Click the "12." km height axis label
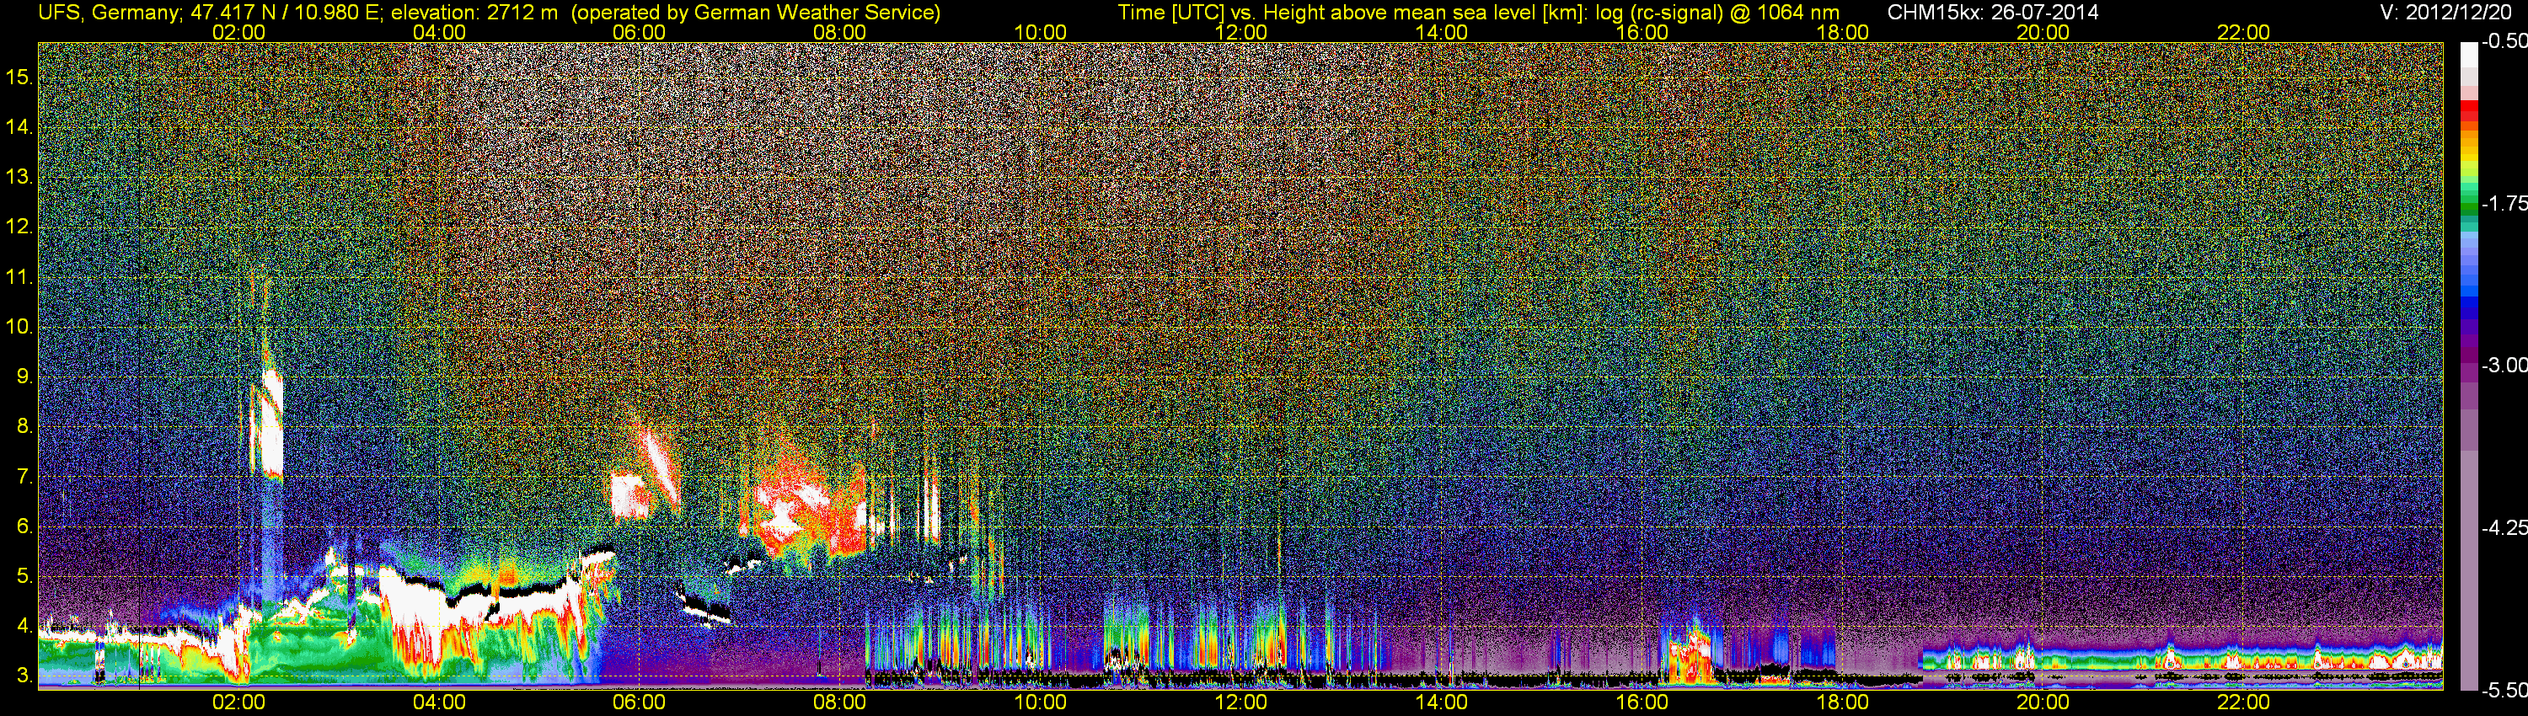Viewport: 2528px width, 716px height. [x=19, y=227]
